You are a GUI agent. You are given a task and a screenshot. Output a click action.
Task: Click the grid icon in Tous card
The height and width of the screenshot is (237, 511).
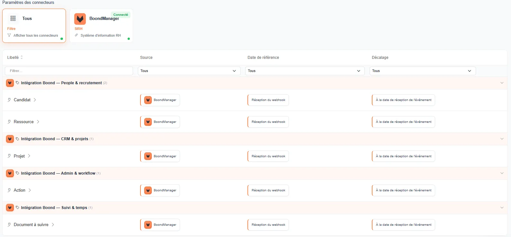(13, 18)
